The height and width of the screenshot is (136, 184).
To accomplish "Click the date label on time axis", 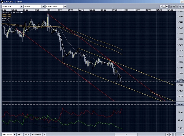I will 82,10.
